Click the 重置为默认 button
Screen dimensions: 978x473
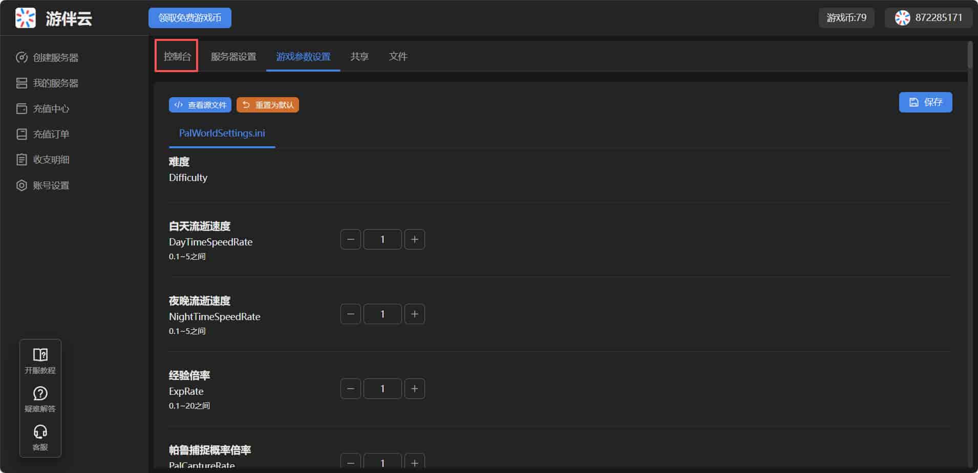(x=268, y=105)
